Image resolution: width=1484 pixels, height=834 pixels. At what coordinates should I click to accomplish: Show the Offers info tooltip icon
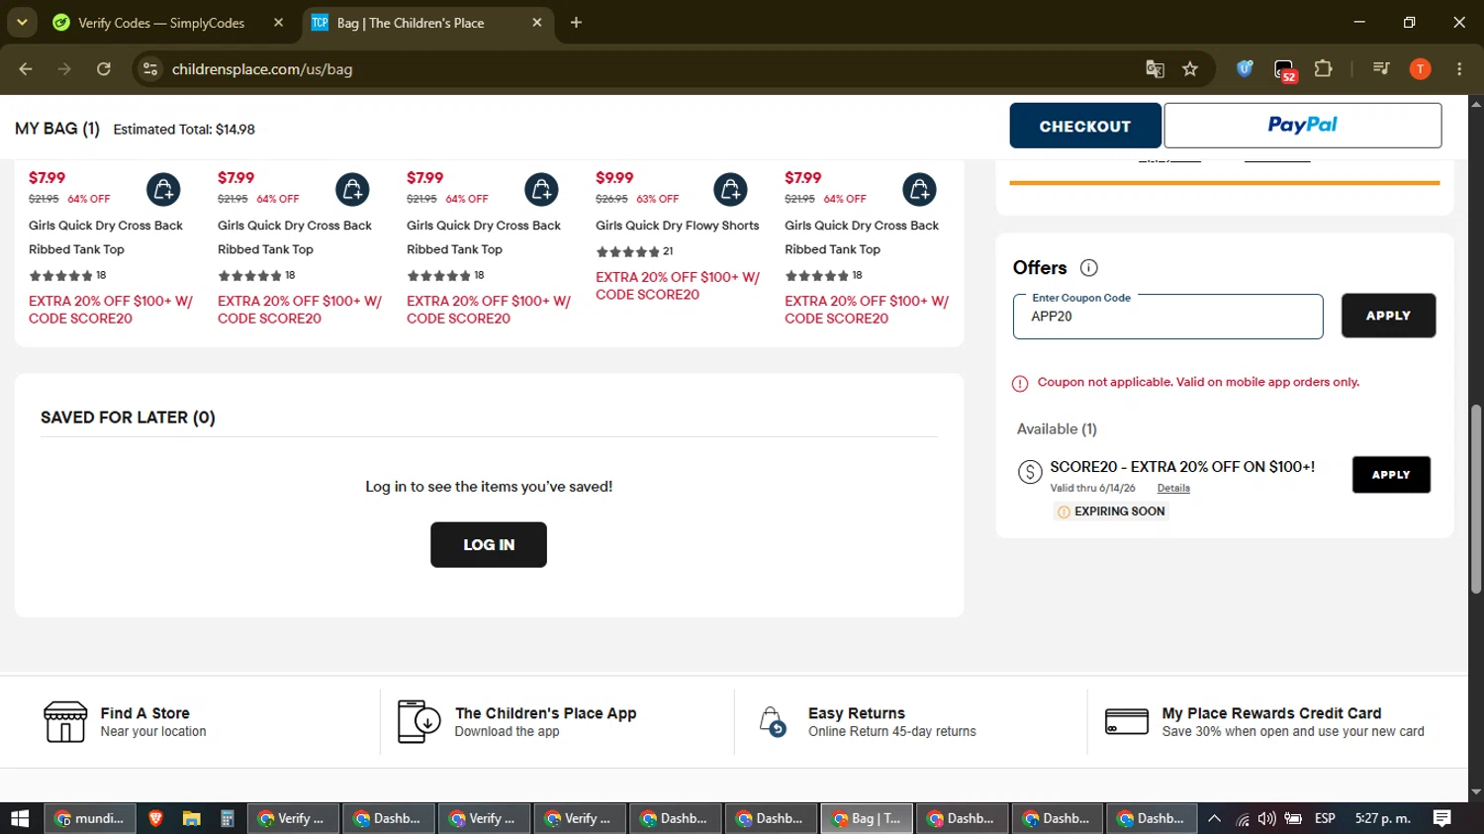tap(1089, 268)
